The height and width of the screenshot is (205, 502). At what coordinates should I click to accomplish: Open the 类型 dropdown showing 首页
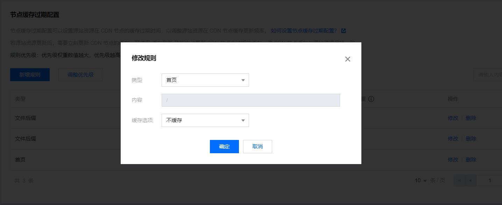pos(205,80)
